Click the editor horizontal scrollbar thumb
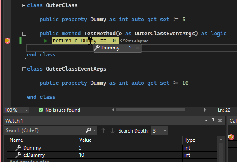The image size is (237, 162). click(x=151, y=110)
